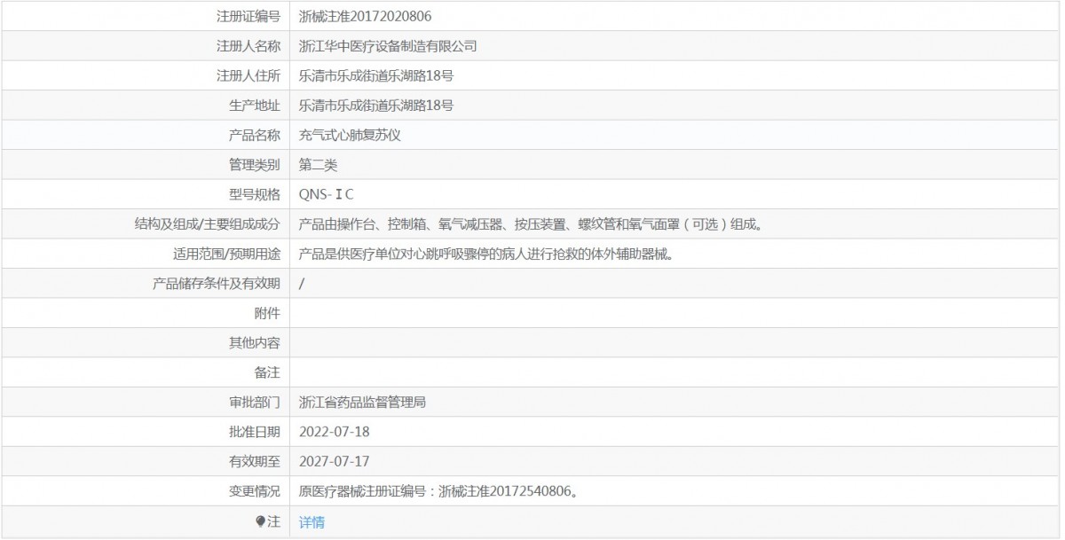This screenshot has height=540, width=1065.
Task: Select registration number 浙械注准20172020806
Action: pos(366,16)
